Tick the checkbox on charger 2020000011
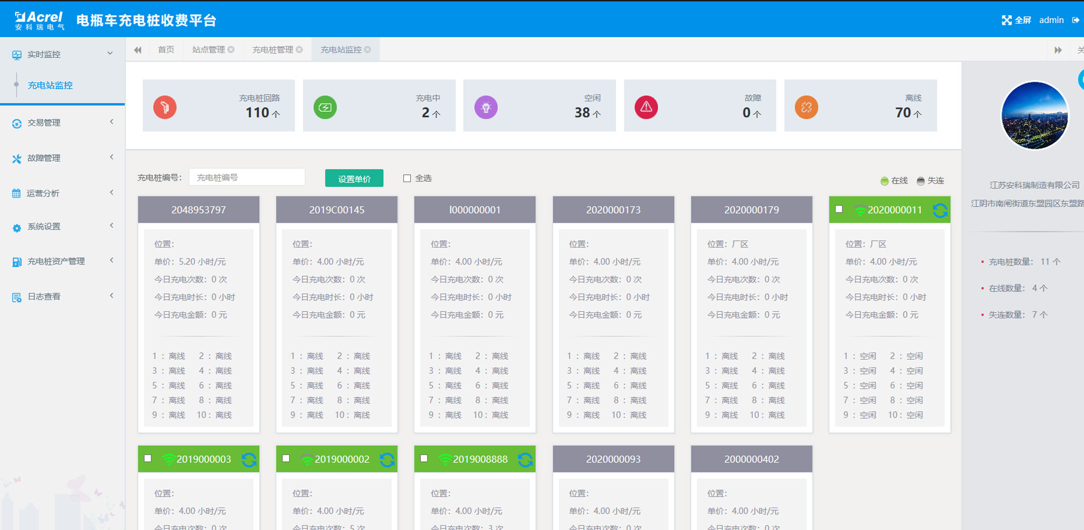The width and height of the screenshot is (1084, 530). (x=839, y=209)
